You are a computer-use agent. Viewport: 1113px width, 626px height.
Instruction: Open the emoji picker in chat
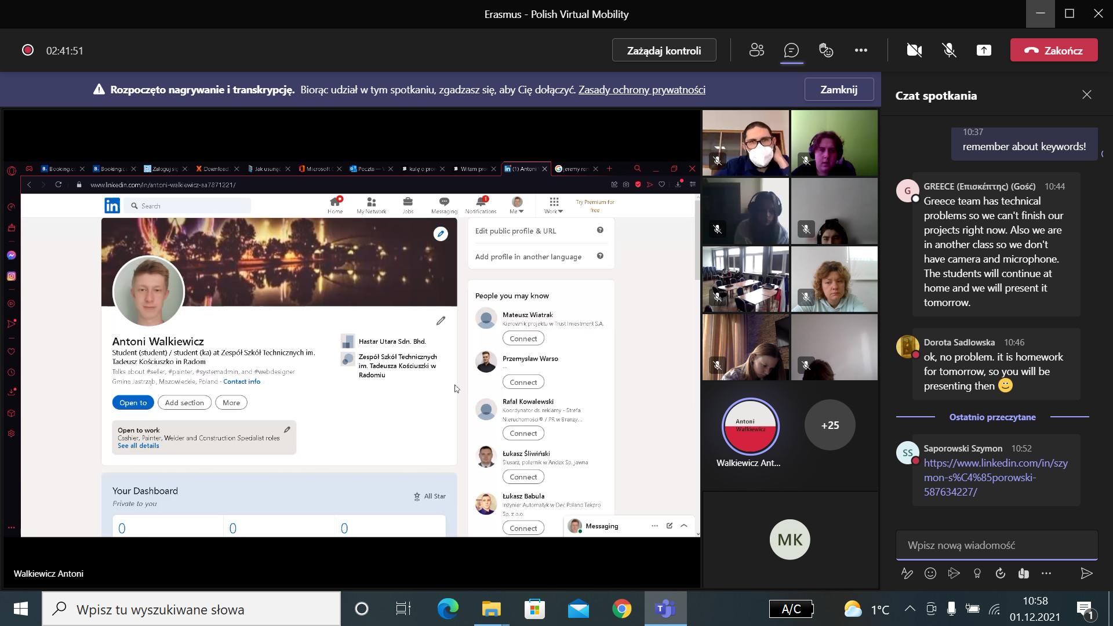coord(930,573)
